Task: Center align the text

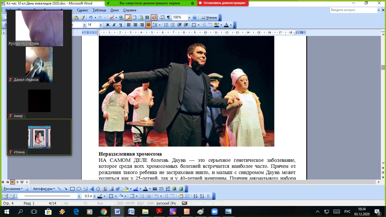Action: (135, 25)
